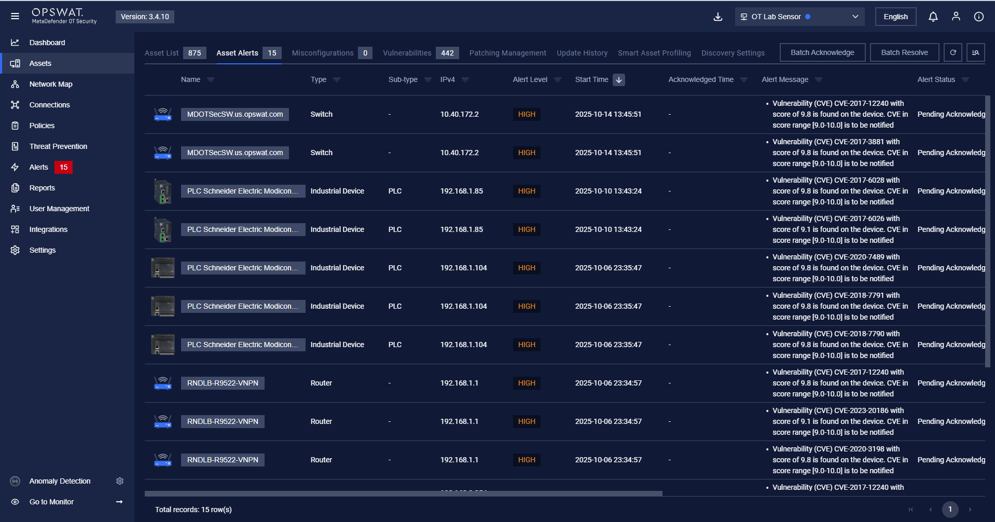Image resolution: width=995 pixels, height=522 pixels.
Task: Open the Alert Level column filter
Action: (558, 80)
